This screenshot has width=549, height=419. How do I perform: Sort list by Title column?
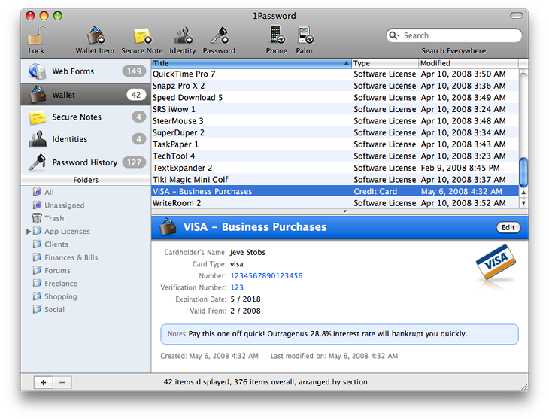click(248, 64)
